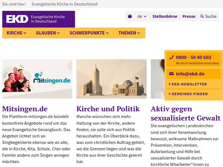Click the Mitsingen.de choir thumbnail

pyautogui.click(x=37, y=79)
